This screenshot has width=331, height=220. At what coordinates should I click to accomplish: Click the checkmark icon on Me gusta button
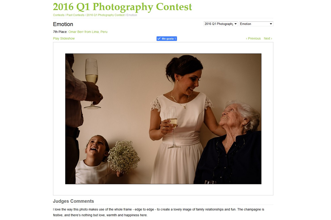click(159, 39)
